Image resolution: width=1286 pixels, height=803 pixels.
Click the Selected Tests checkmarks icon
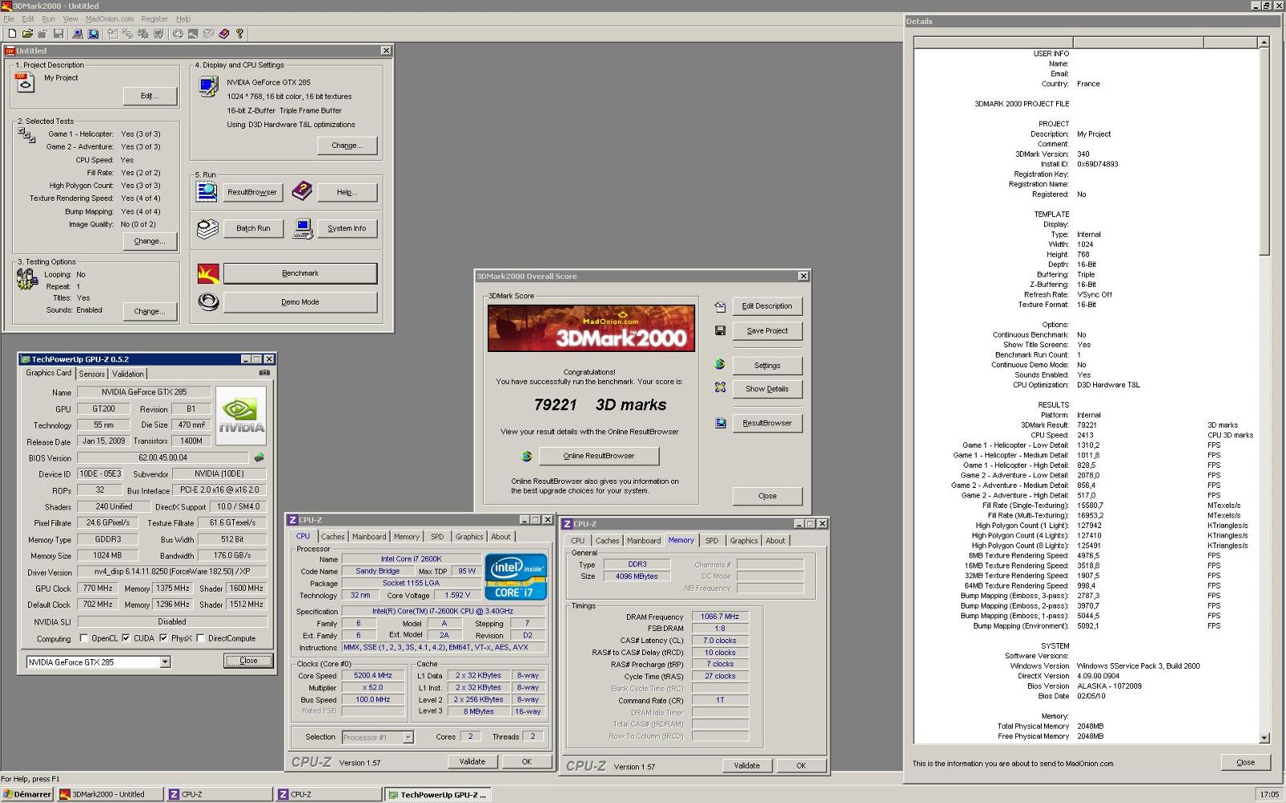tap(27, 135)
